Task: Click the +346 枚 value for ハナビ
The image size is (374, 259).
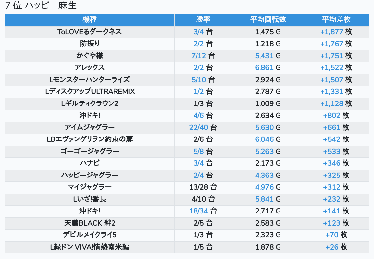Action: click(336, 163)
